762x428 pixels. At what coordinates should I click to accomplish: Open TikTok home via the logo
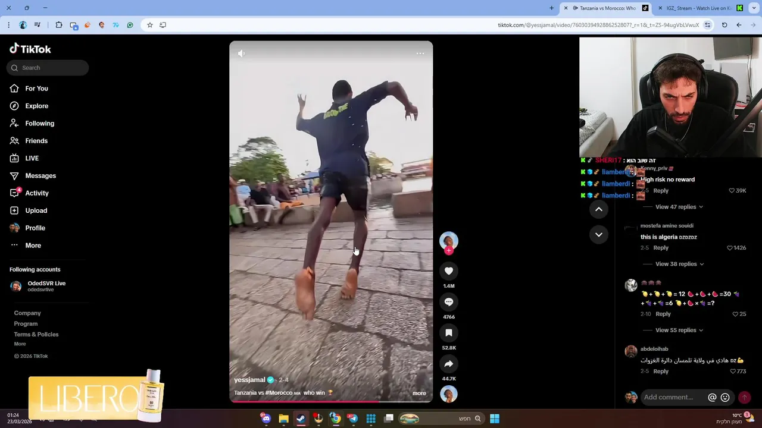(30, 49)
